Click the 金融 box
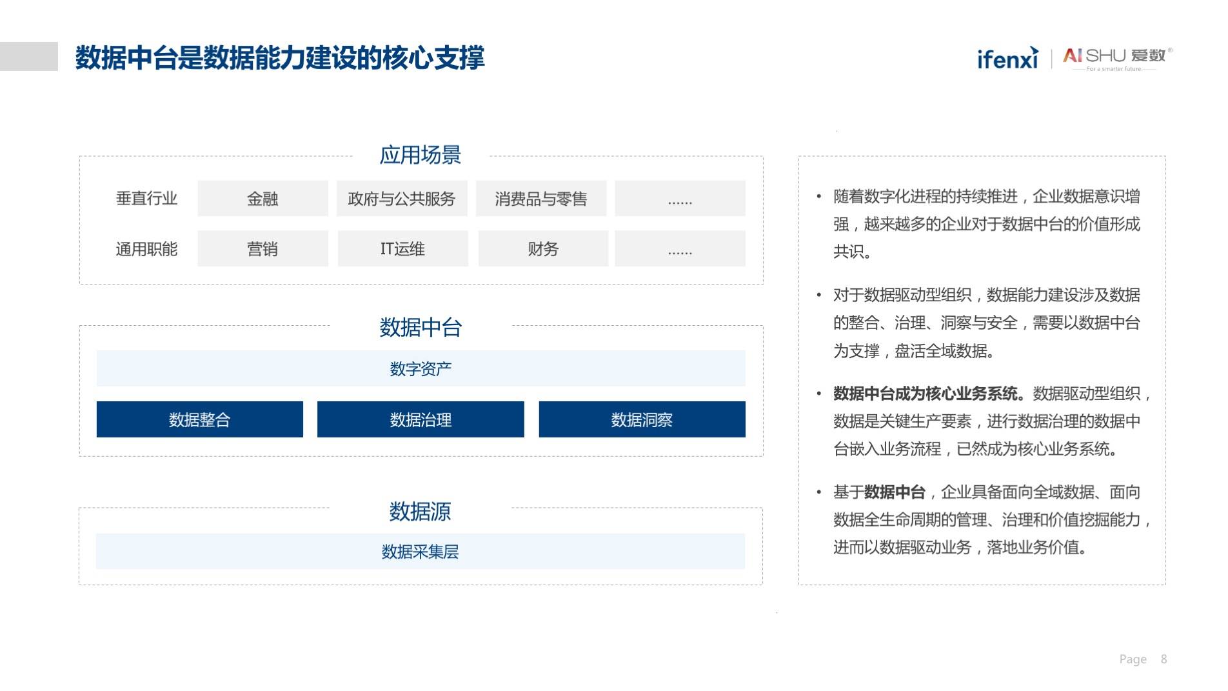This screenshot has width=1228, height=691. (x=262, y=198)
